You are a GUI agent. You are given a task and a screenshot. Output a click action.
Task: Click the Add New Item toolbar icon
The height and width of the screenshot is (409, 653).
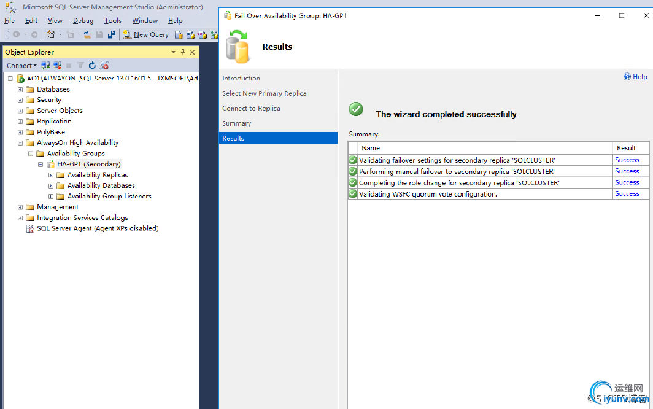pos(71,34)
